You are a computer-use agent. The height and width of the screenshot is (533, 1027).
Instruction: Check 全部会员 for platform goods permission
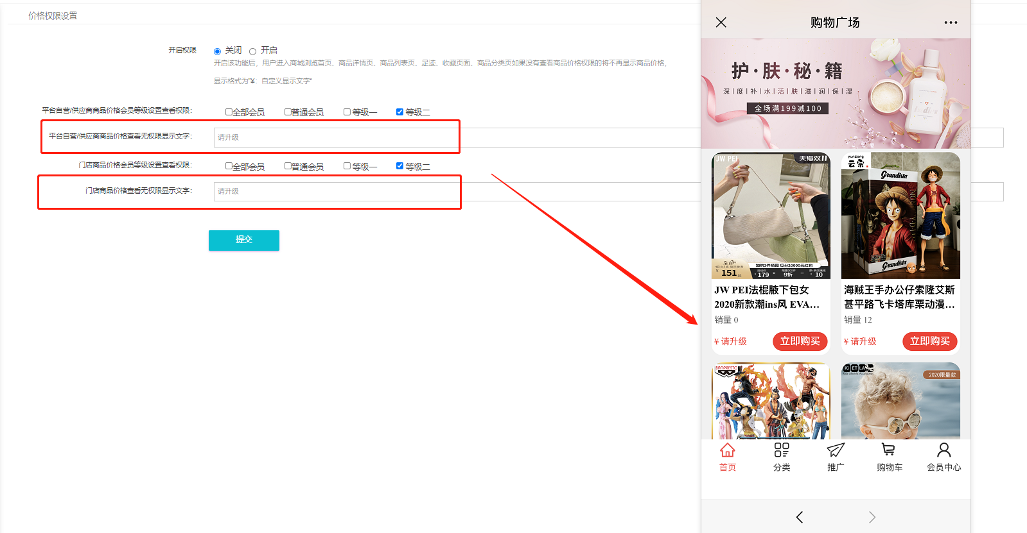click(x=229, y=112)
